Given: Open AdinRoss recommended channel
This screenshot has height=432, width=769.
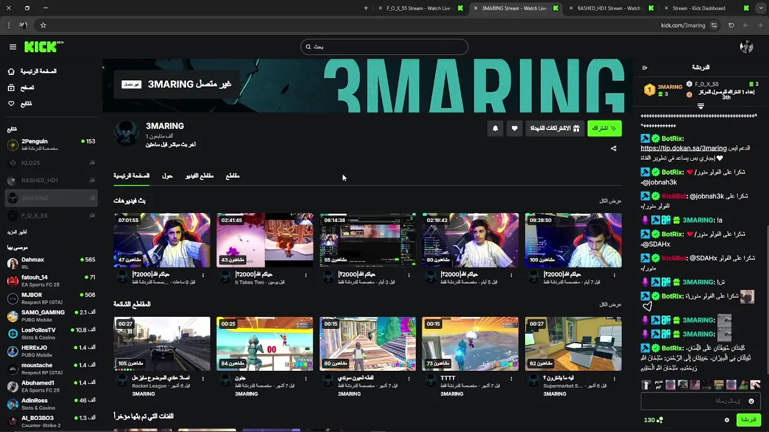Looking at the screenshot, I should (51, 404).
